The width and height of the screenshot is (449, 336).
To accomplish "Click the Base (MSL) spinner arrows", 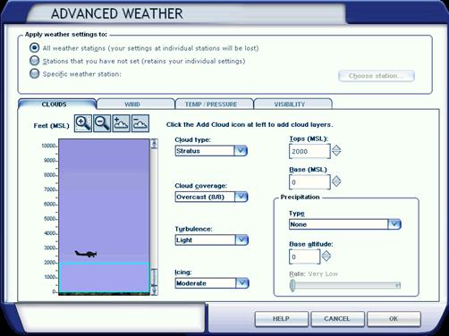I will point(336,181).
